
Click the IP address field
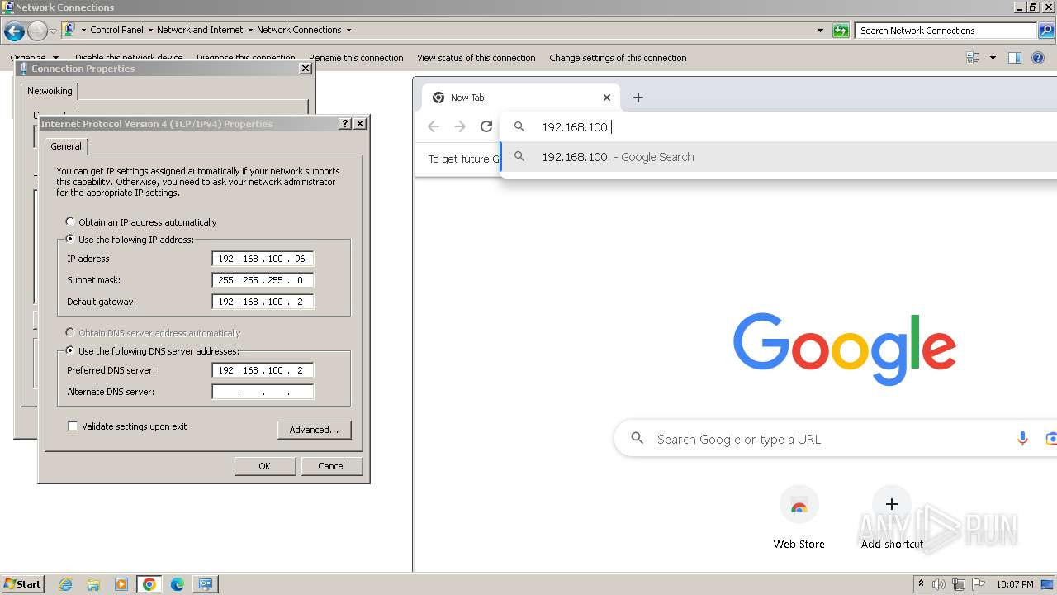pyautogui.click(x=263, y=259)
